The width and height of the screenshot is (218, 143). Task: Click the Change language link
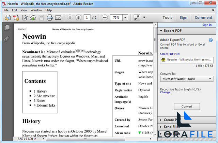tap(165, 92)
